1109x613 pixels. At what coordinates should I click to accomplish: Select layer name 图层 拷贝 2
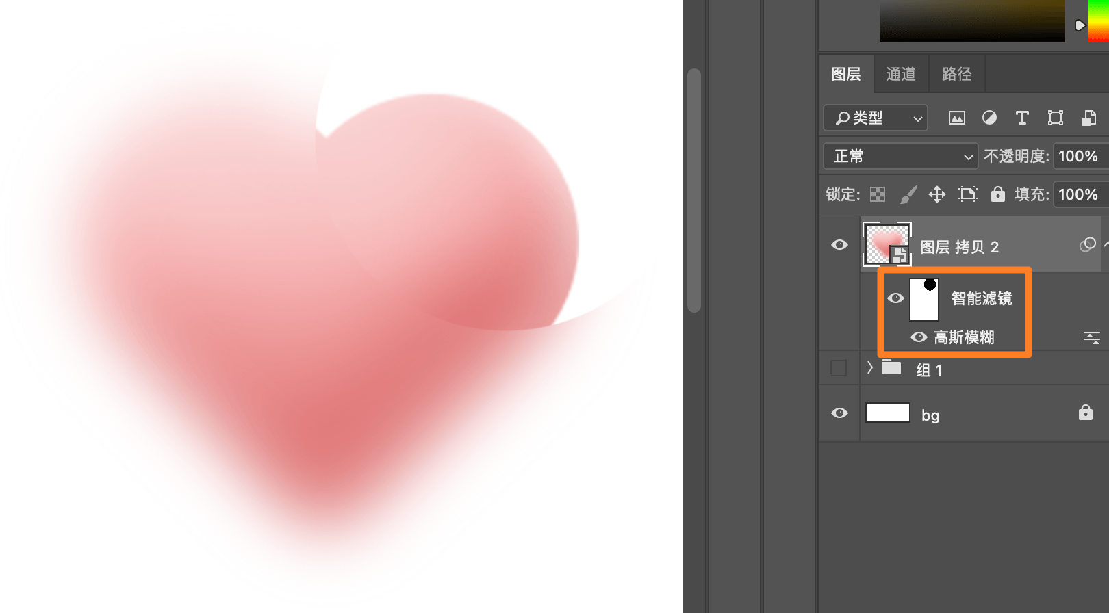(x=959, y=247)
